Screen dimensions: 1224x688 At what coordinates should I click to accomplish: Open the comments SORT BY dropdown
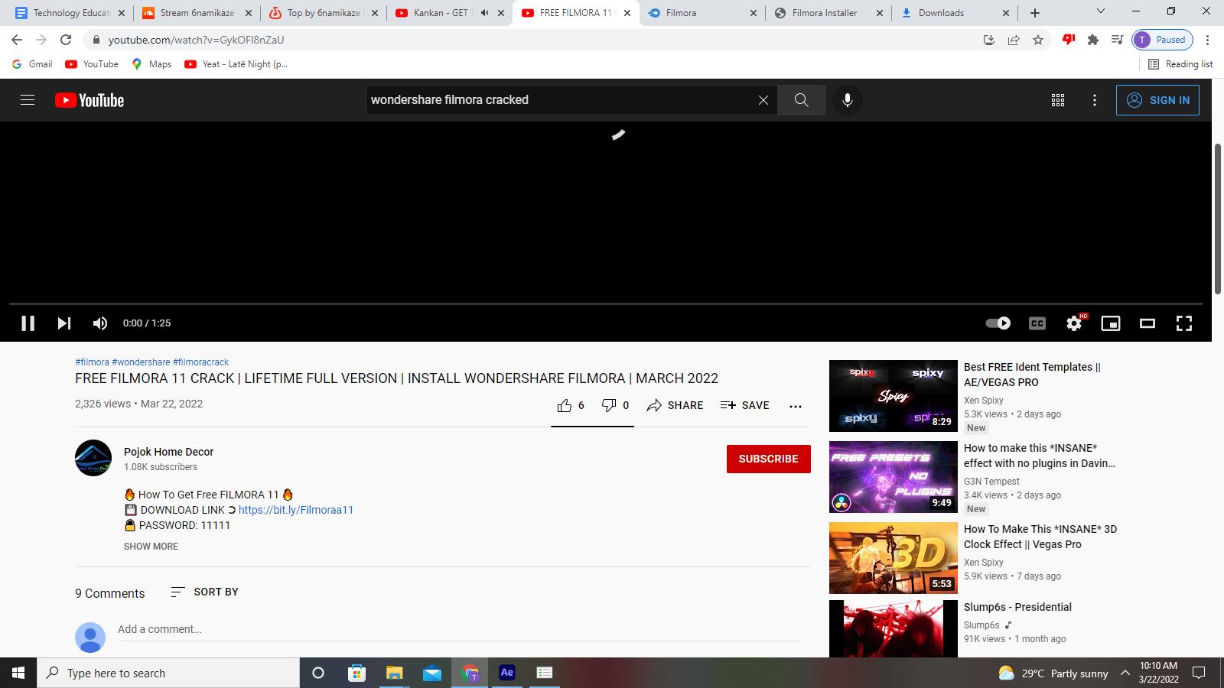coord(204,592)
